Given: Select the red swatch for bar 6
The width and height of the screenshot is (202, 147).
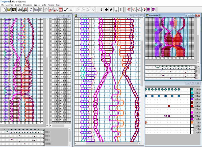Looking at the screenshot, I should tap(192, 106).
